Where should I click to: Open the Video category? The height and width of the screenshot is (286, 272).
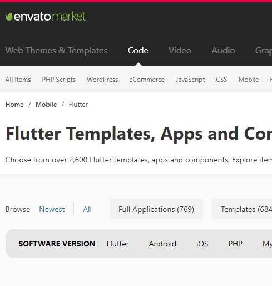180,51
